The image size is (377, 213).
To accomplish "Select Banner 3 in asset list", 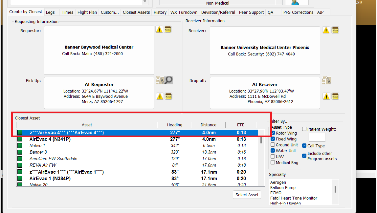I will click(38, 152).
